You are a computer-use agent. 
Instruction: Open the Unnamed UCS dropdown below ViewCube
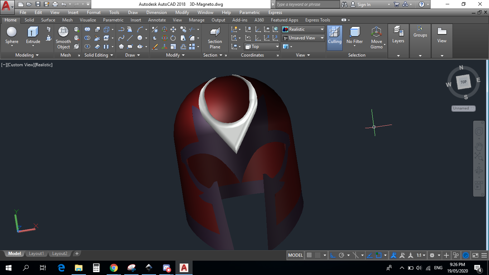(464, 108)
